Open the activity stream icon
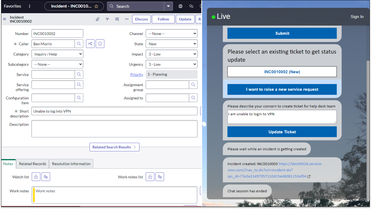The height and width of the screenshot is (209, 371). (x=107, y=19)
